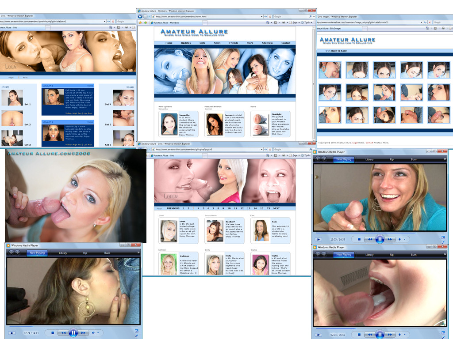The image size is (453, 339).
Task: Expand the toolbar overflow chevron in the 13:05 / 16:39 player
Action: 445,159
